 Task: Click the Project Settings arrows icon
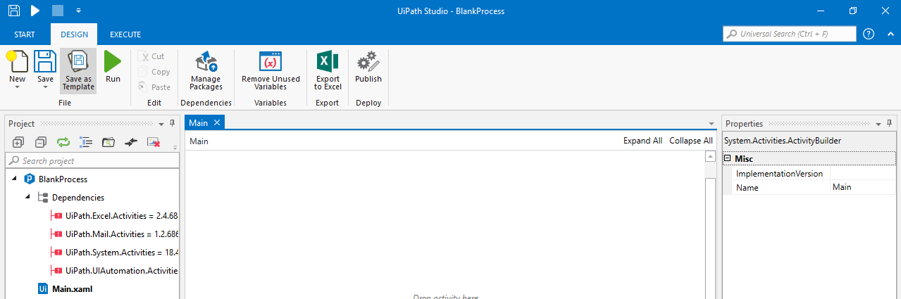[130, 142]
